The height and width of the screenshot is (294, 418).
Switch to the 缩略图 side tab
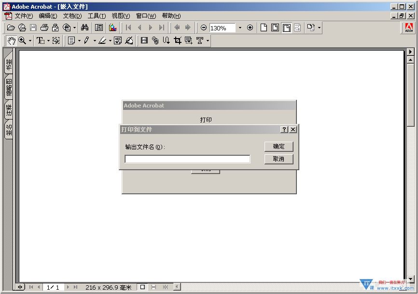tap(9, 87)
